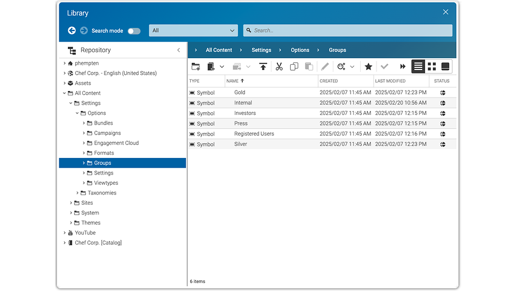Click All Content in the breadcrumb
This screenshot has height=291, width=517.
[219, 50]
